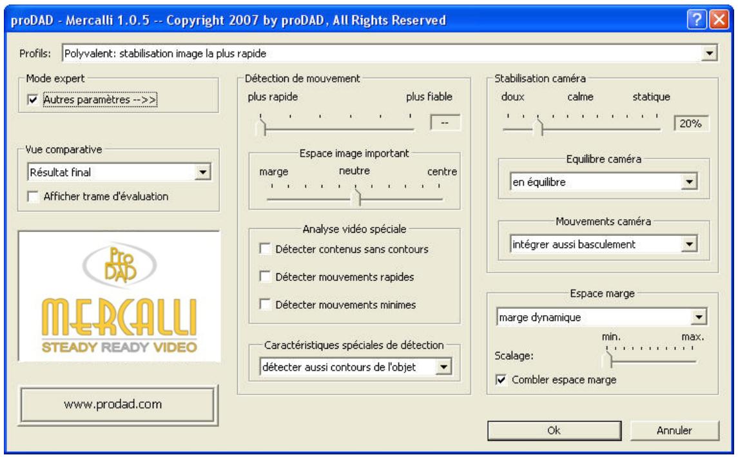This screenshot has width=738, height=457.
Task: Click the 'max.' Scalage label
Action: point(692,336)
